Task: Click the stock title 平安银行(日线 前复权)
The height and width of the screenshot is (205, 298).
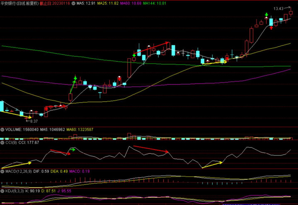Action: tap(19, 3)
